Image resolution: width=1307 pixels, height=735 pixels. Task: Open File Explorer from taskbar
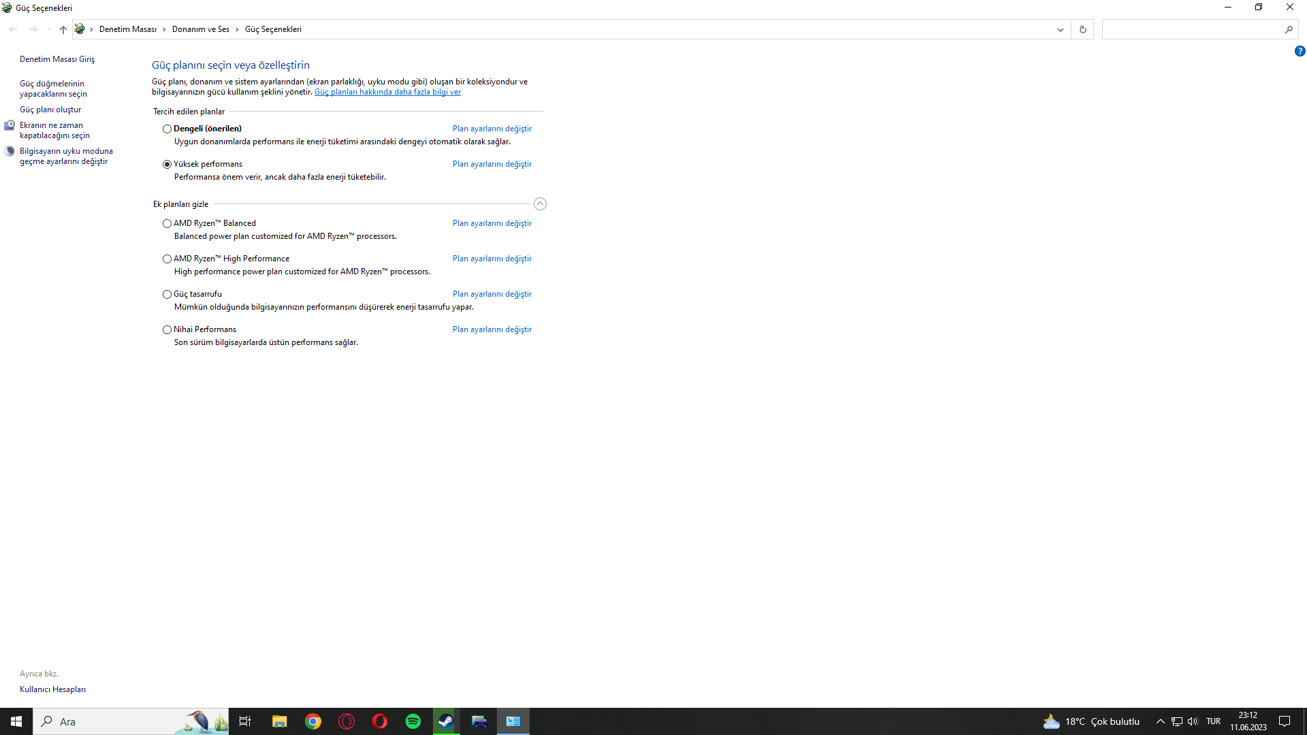[x=280, y=721]
